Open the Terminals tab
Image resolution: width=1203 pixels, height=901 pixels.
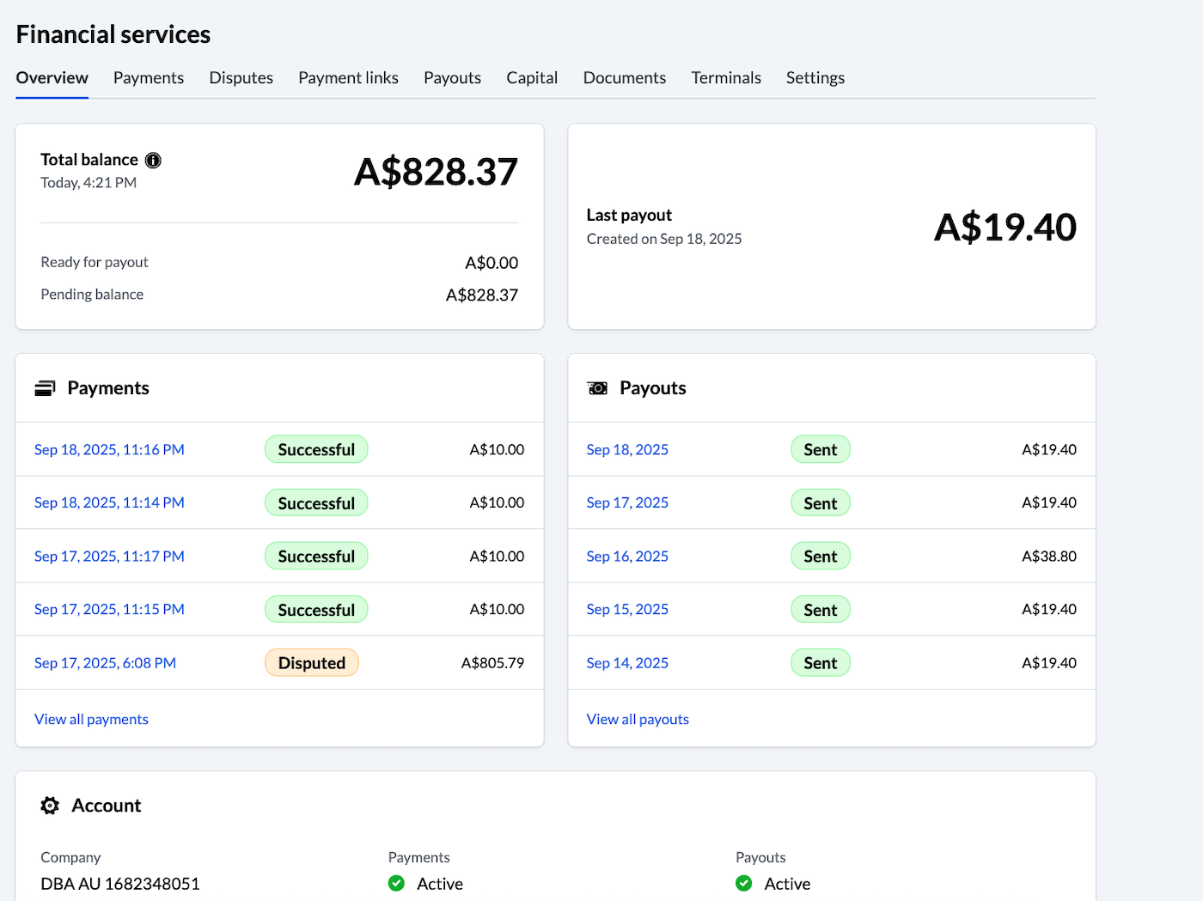tap(725, 77)
